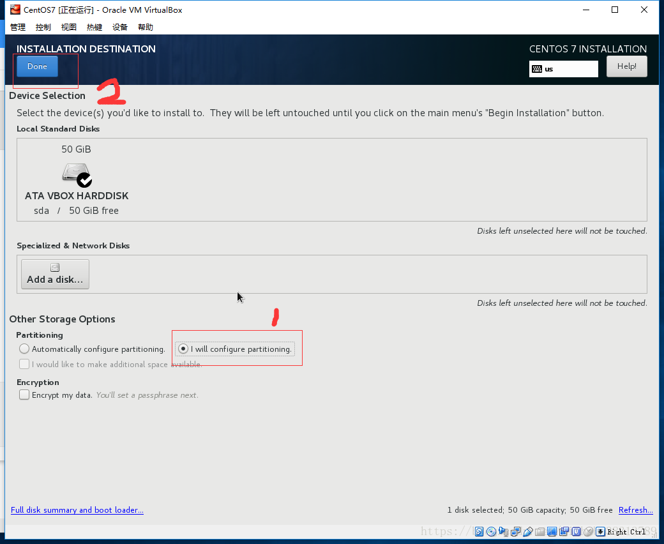This screenshot has width=664, height=544.
Task: Click the blue Done button
Action: (37, 66)
